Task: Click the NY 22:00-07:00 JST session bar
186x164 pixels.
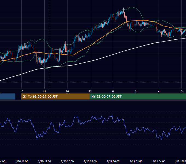Action: [x=138, y=96]
